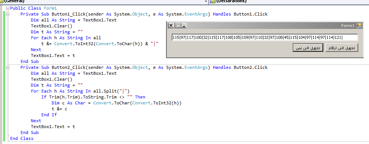Click the تحويل الى ارقام button
The width and height of the screenshot is (369, 144).
[342, 48]
